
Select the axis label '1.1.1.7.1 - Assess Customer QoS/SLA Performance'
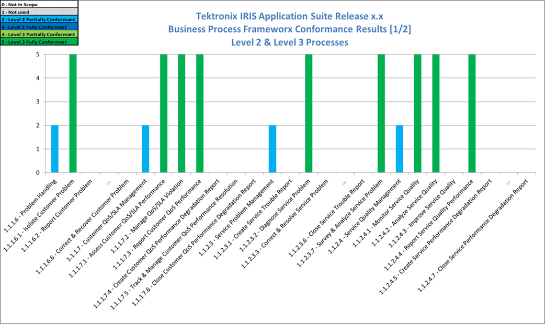click(117, 228)
